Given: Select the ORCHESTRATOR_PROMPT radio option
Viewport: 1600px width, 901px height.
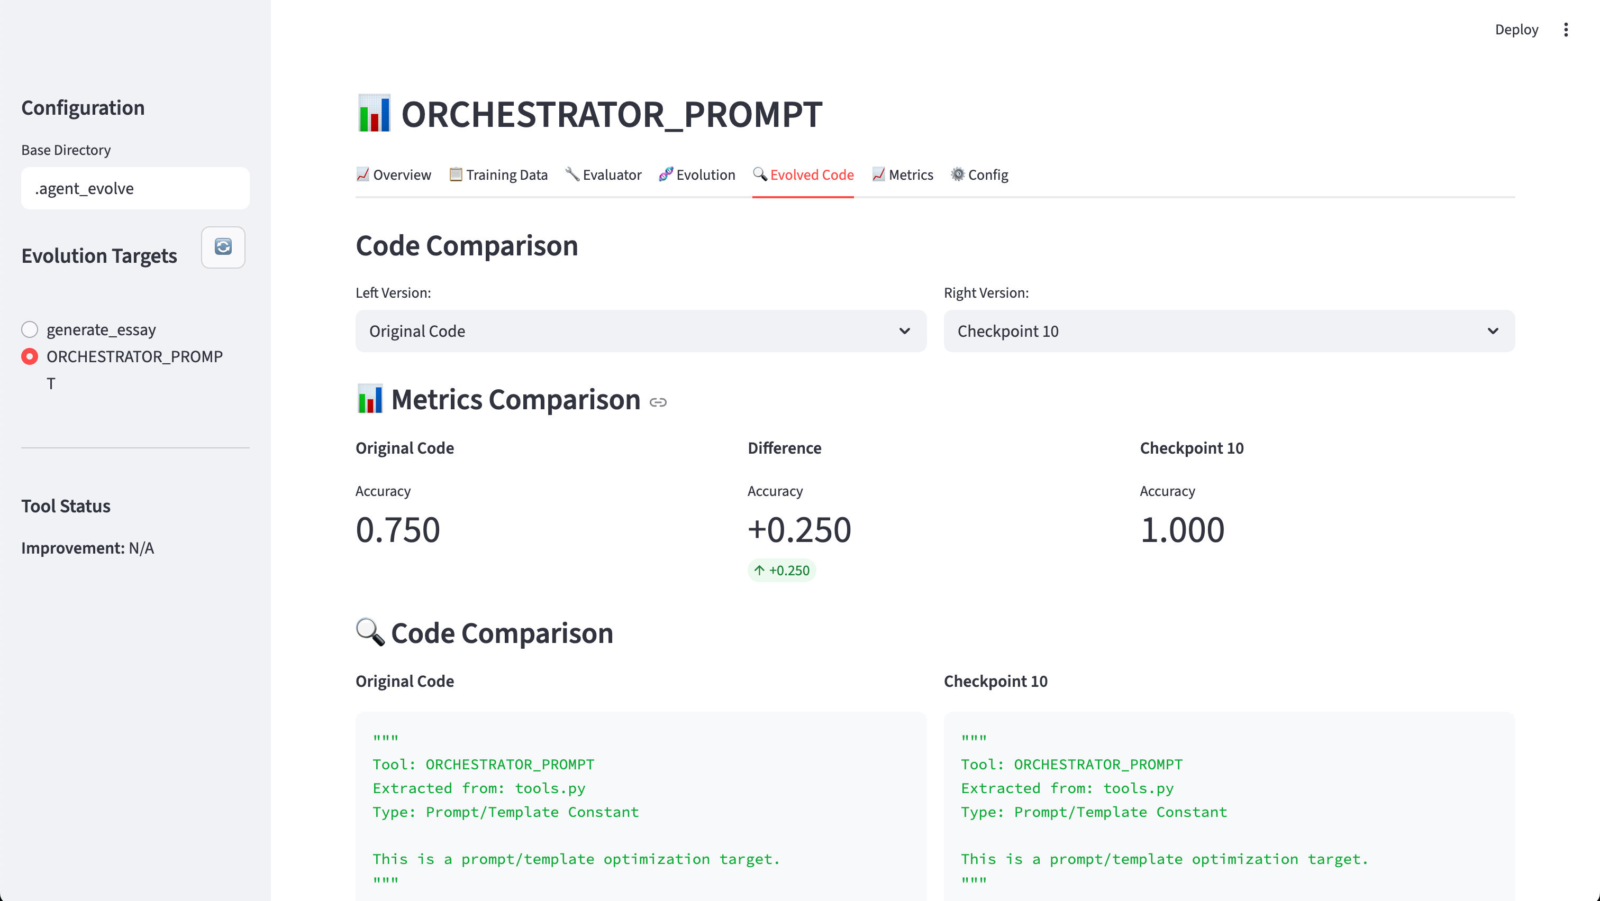Looking at the screenshot, I should click(30, 357).
